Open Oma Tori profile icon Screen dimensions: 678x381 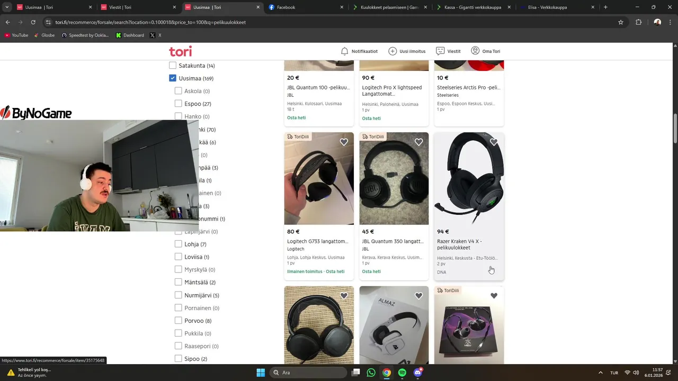pyautogui.click(x=475, y=51)
